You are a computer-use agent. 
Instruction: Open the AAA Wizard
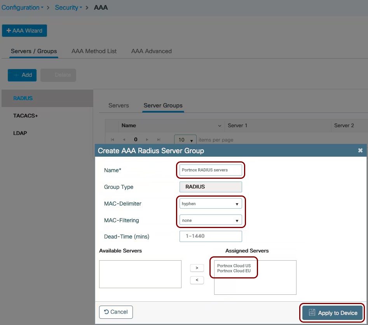pyautogui.click(x=24, y=31)
